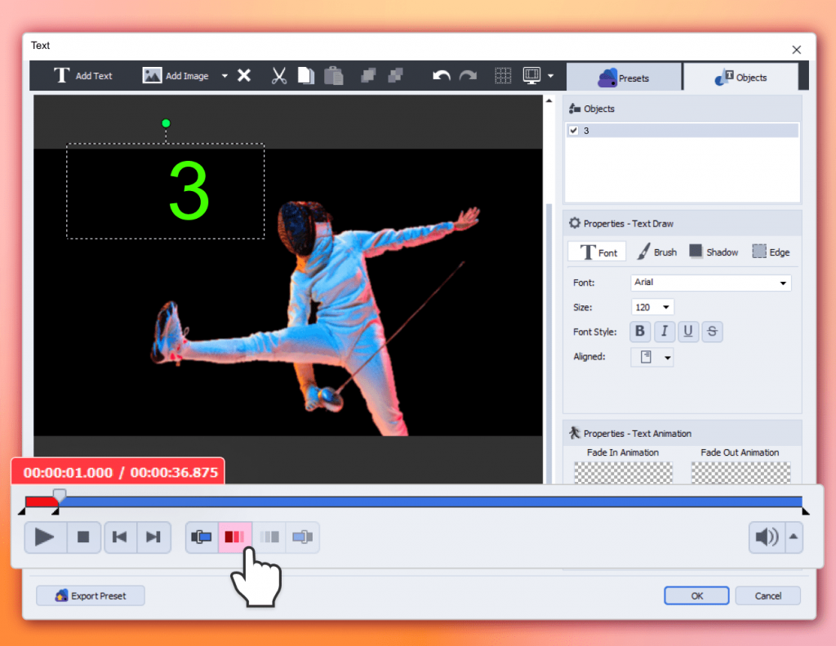Delete object with the X icon
The width and height of the screenshot is (836, 646).
click(x=244, y=76)
